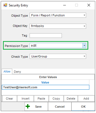Image resolution: width=96 pixels, height=113 pixels.
Task: Click the Paste button
Action: tap(41, 99)
